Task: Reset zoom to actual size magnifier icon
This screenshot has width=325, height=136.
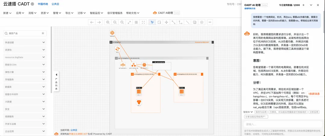Action: coord(122,22)
